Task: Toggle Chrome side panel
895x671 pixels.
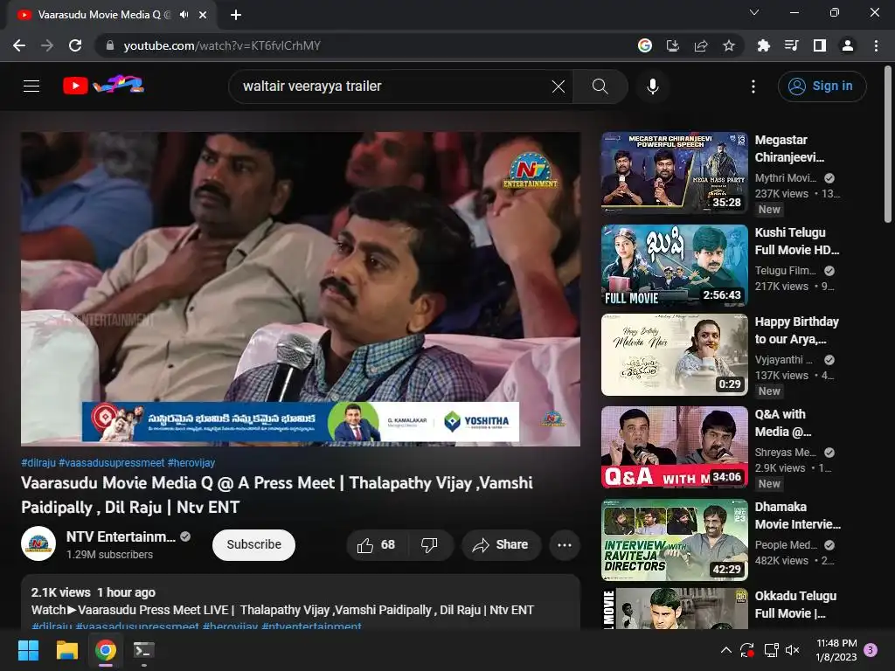Action: click(x=820, y=45)
